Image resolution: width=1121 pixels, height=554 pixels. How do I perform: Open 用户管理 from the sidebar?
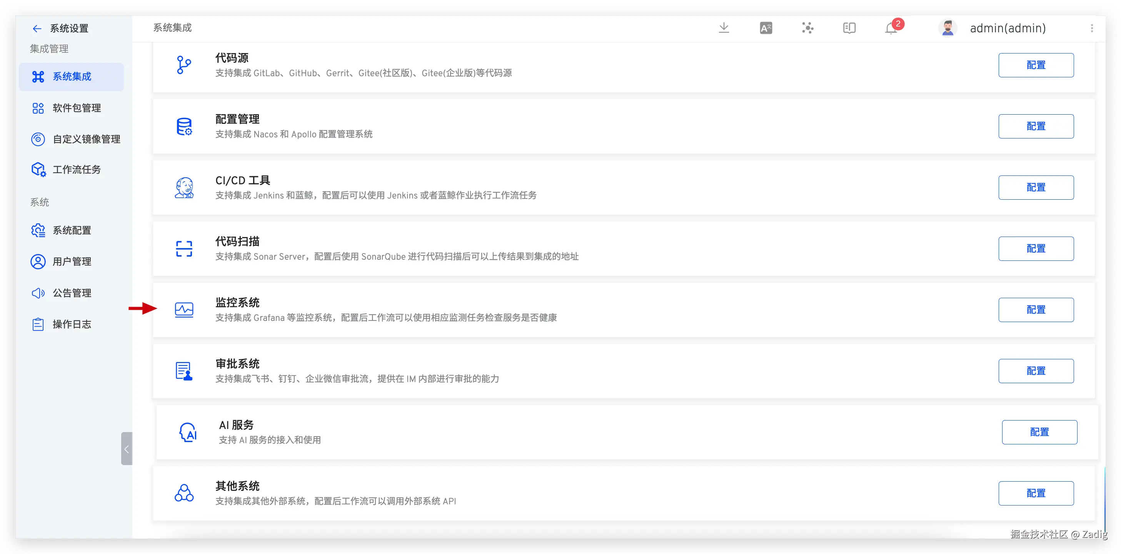pos(72,262)
